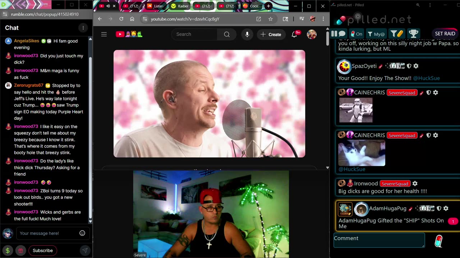Open the YouTube page in an app window
The height and width of the screenshot is (258, 460).
click(x=258, y=19)
